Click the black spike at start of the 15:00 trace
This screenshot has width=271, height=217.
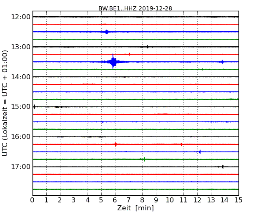pos(34,107)
